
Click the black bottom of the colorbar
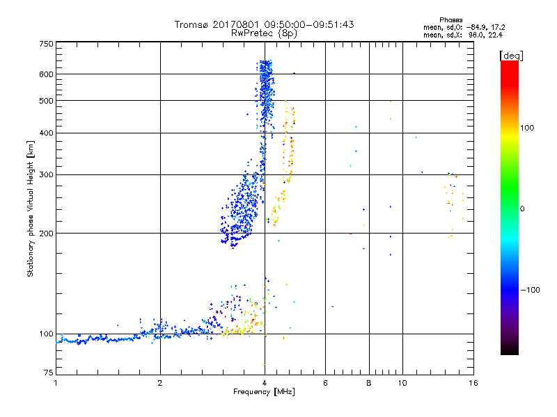pyautogui.click(x=510, y=350)
